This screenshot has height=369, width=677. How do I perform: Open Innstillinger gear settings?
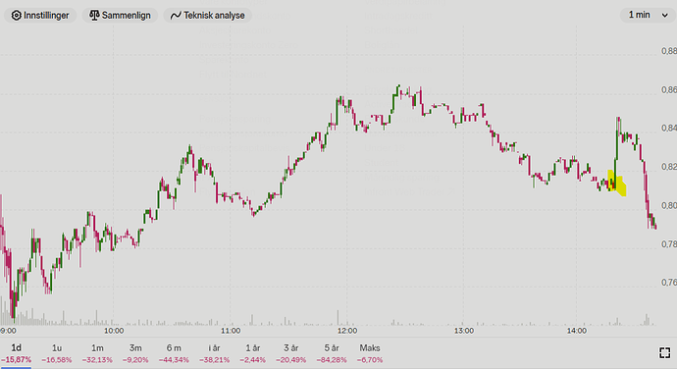click(x=40, y=16)
